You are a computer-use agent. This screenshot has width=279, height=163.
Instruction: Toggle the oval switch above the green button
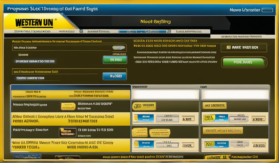(x=119, y=48)
